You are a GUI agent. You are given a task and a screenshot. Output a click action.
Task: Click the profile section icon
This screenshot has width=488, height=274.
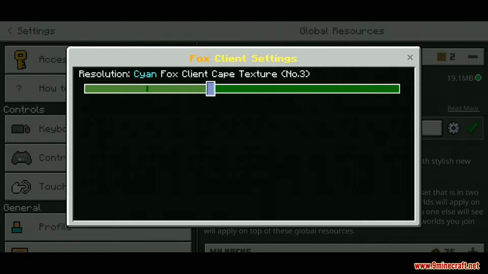[17, 227]
